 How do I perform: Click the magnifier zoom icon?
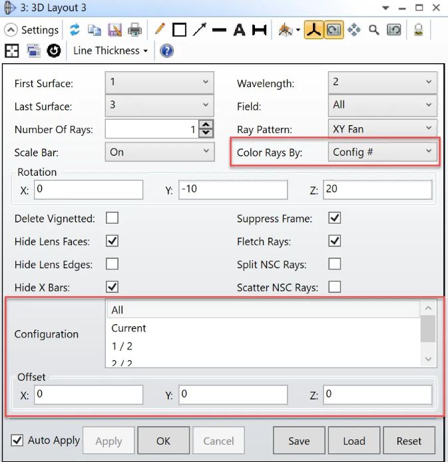[374, 30]
